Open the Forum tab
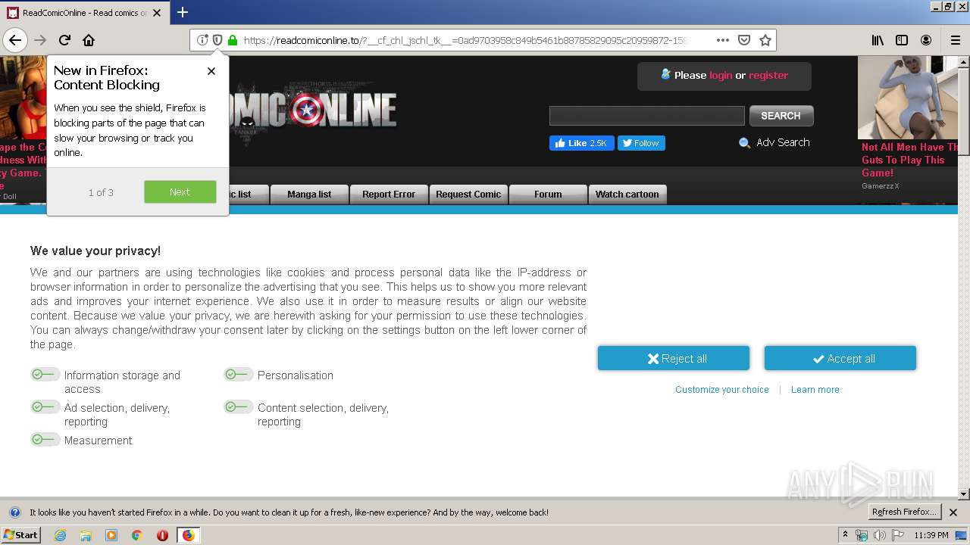 click(x=548, y=195)
